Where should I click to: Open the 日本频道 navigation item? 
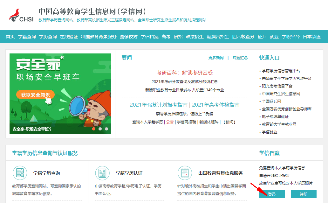311,37
